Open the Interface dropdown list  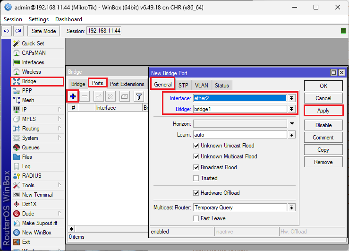tap(292, 98)
